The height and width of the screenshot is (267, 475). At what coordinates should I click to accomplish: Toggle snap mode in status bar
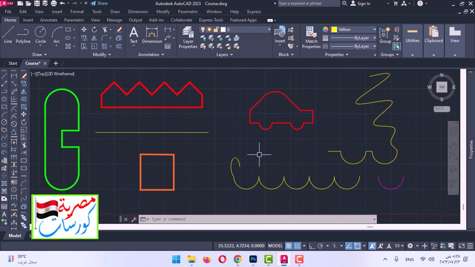[297, 246]
